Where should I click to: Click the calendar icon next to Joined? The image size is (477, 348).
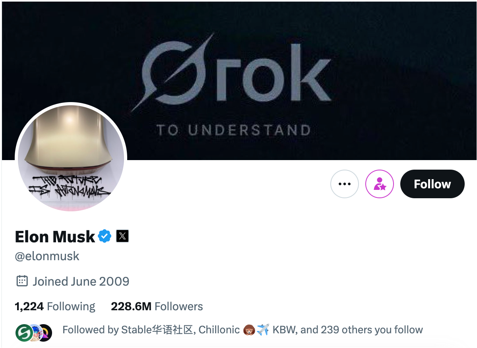click(21, 281)
